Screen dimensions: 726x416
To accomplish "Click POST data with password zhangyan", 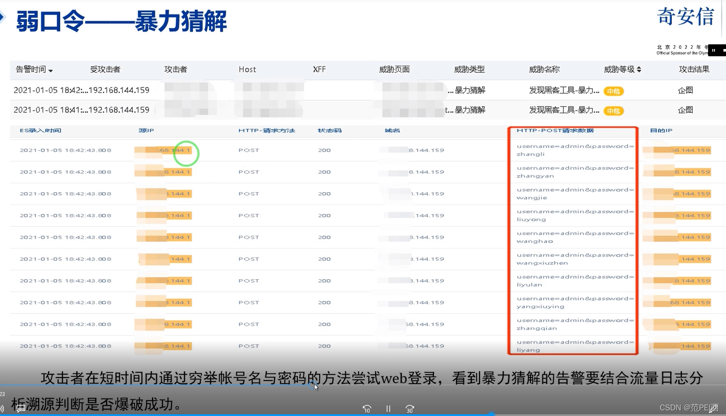I will (x=575, y=172).
